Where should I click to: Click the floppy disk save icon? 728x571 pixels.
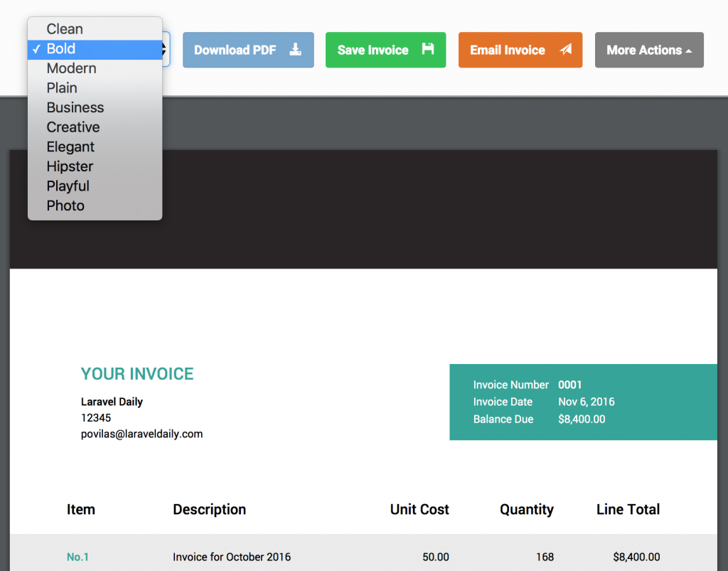[x=427, y=50]
